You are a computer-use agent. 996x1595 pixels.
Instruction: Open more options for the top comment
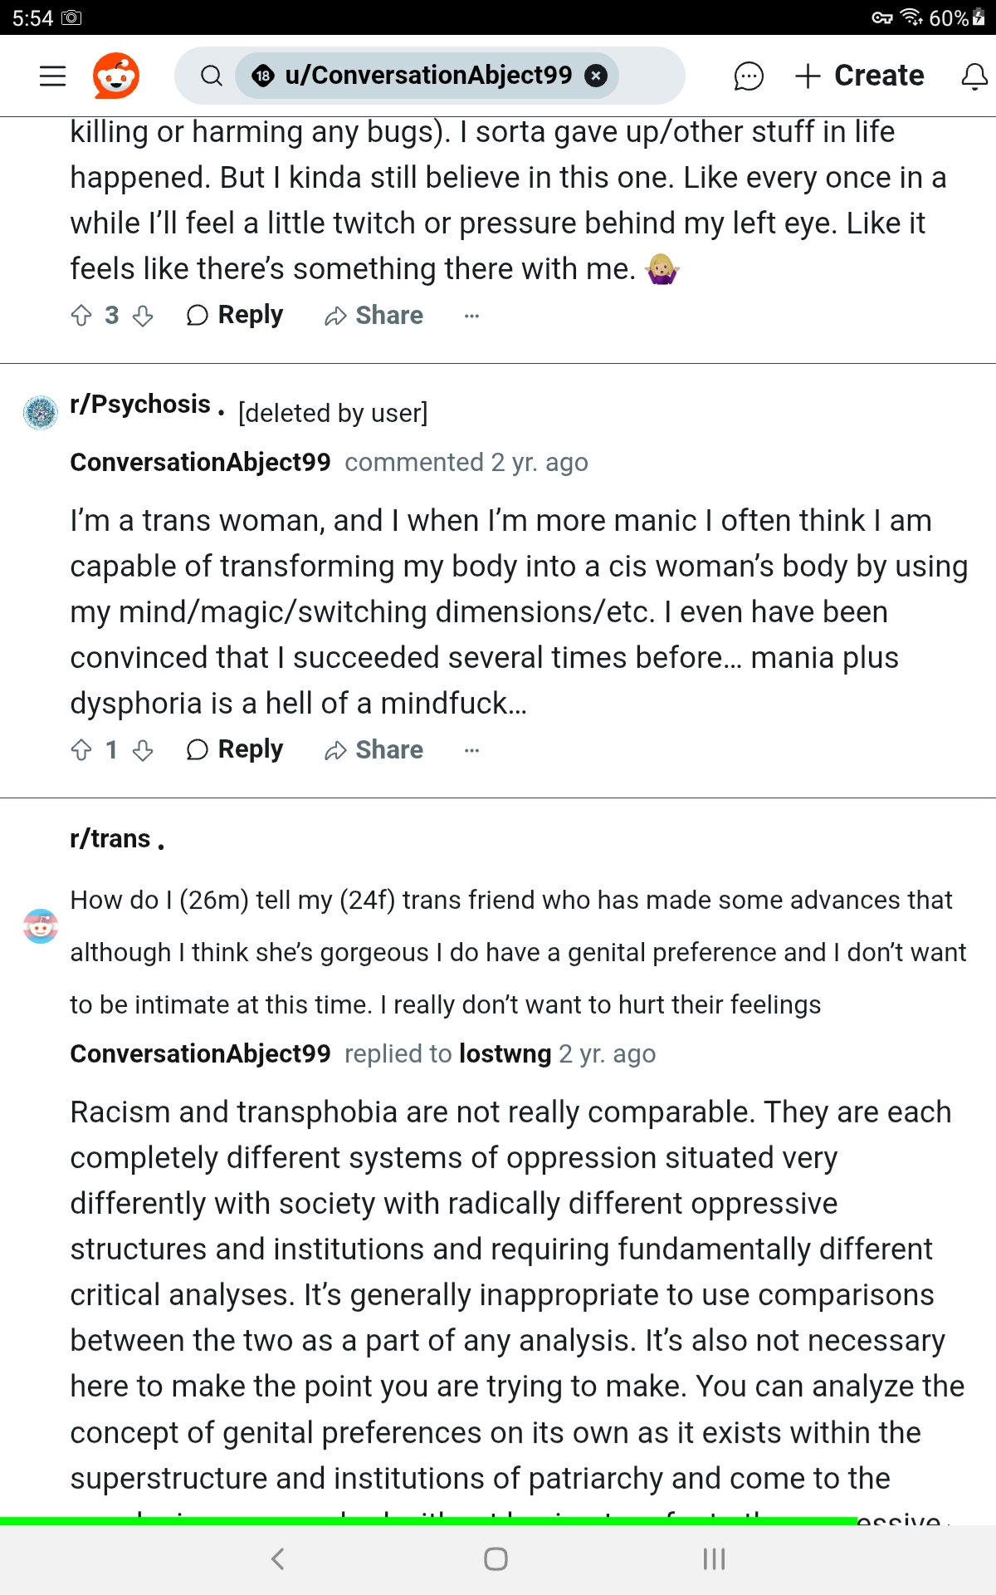pos(471,316)
